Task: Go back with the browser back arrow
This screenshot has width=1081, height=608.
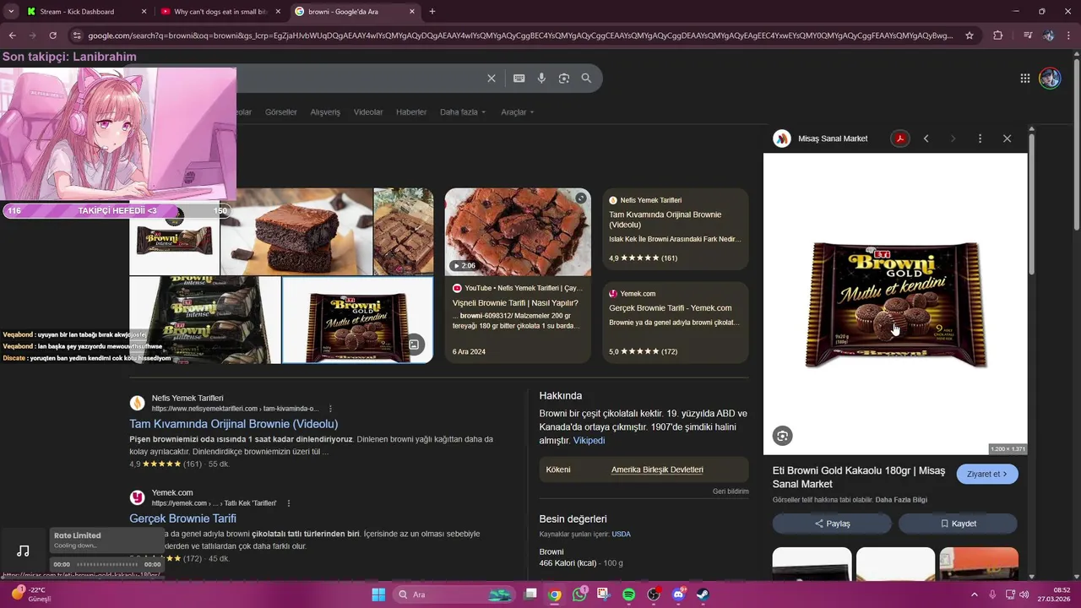Action: (12, 35)
